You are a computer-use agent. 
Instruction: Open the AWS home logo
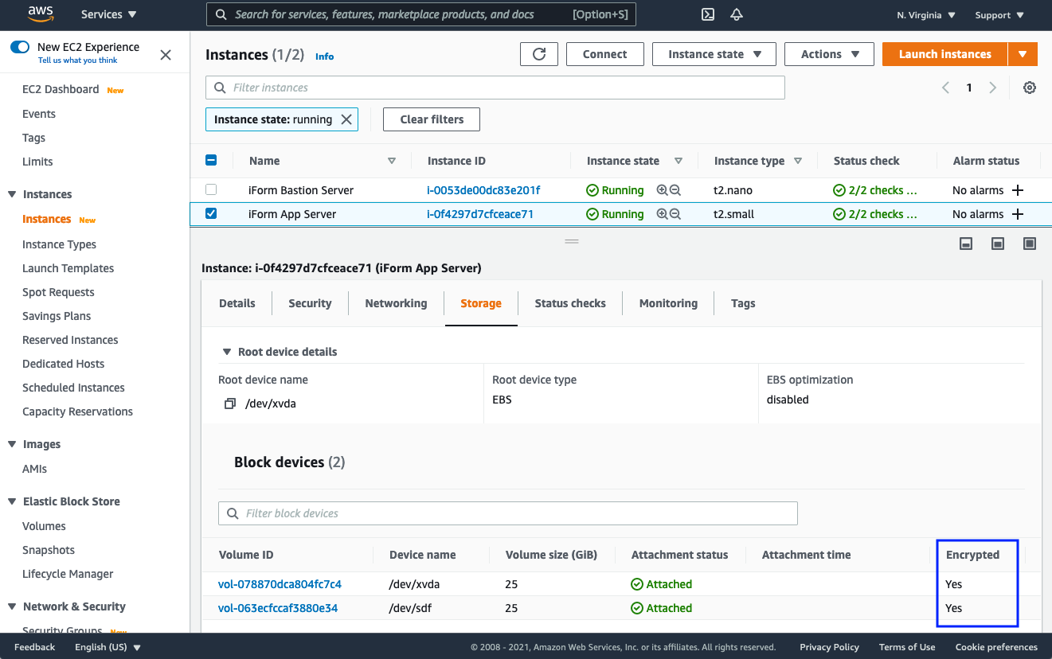tap(40, 14)
